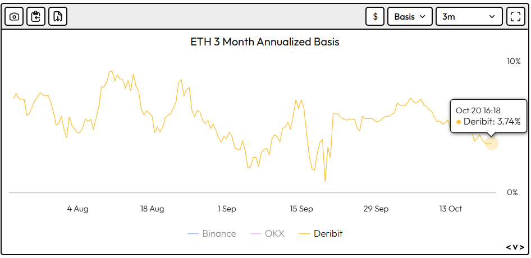Open the 3m period dropdown
This screenshot has width=531, height=258.
point(469,16)
